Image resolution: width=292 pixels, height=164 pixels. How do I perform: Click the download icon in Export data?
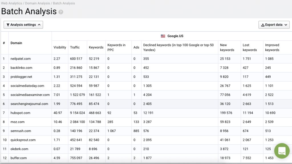(x=263, y=25)
